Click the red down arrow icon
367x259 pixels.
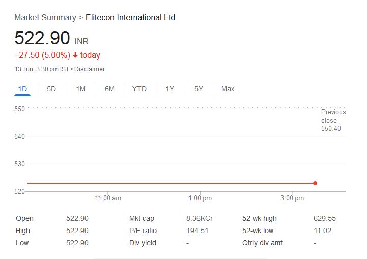click(75, 55)
